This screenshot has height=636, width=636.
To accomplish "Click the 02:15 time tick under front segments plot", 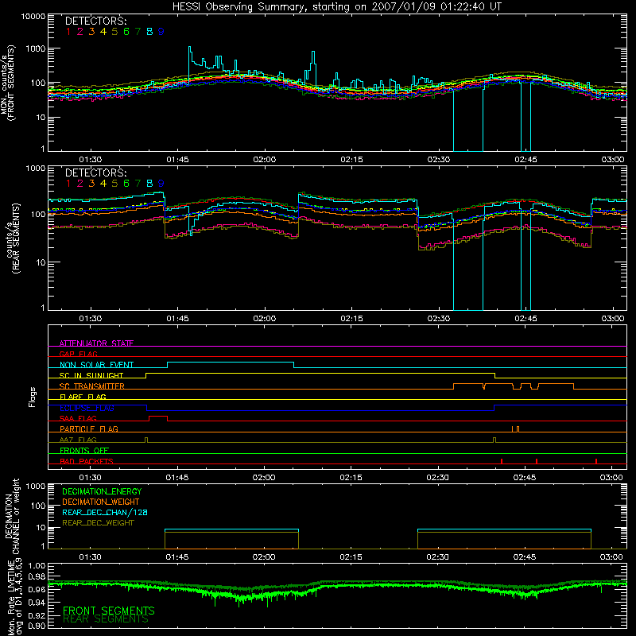I will pyautogui.click(x=351, y=160).
